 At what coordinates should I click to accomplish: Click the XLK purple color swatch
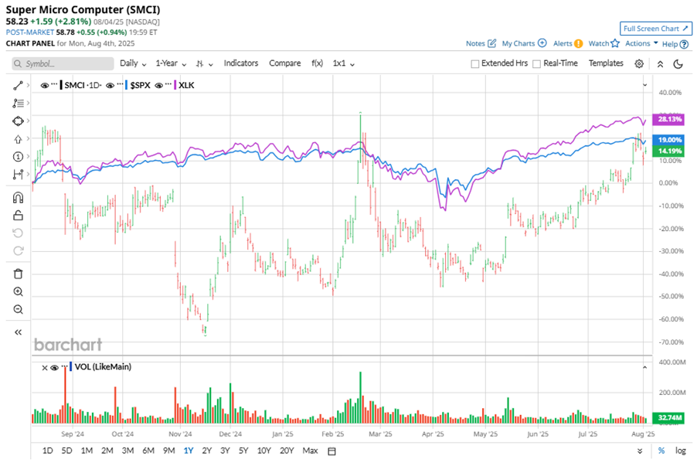[175, 85]
